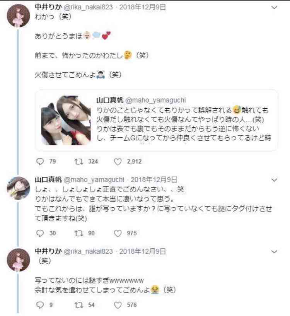View 山口真帆 avatar on reply tweet
Viewport: 290px width, 316px height.
pyautogui.click(x=18, y=188)
